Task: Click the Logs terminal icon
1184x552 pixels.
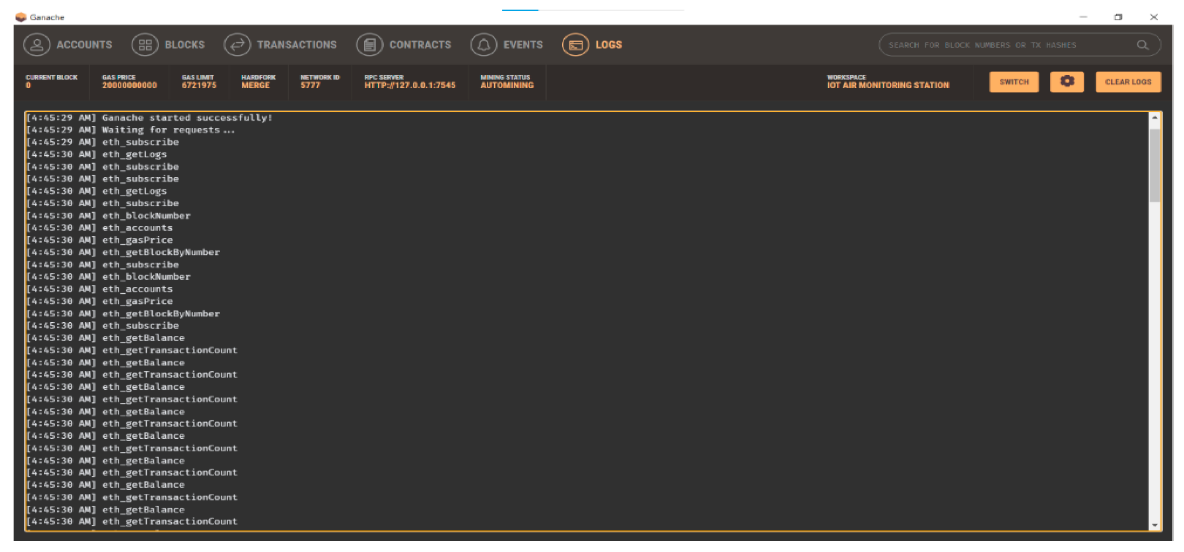Action: point(575,45)
